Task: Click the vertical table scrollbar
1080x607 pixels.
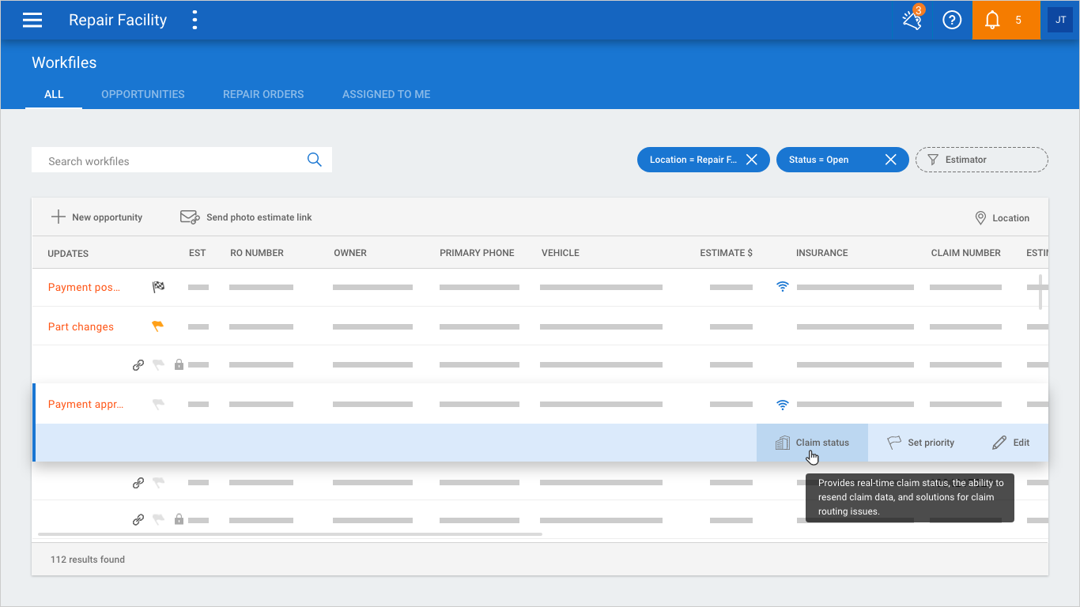Action: pos(1040,292)
